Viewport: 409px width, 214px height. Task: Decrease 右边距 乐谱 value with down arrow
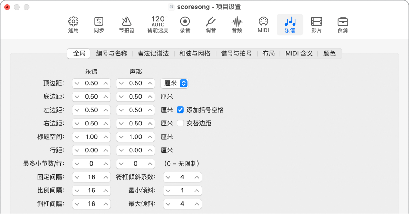pyautogui.click(x=77, y=124)
